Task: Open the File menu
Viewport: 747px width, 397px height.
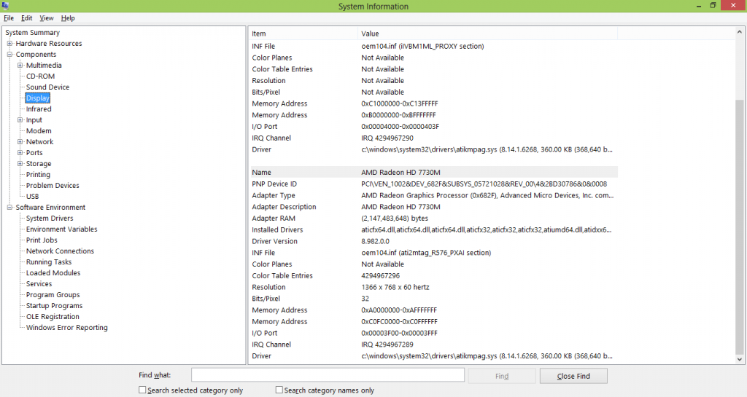Action: click(9, 18)
